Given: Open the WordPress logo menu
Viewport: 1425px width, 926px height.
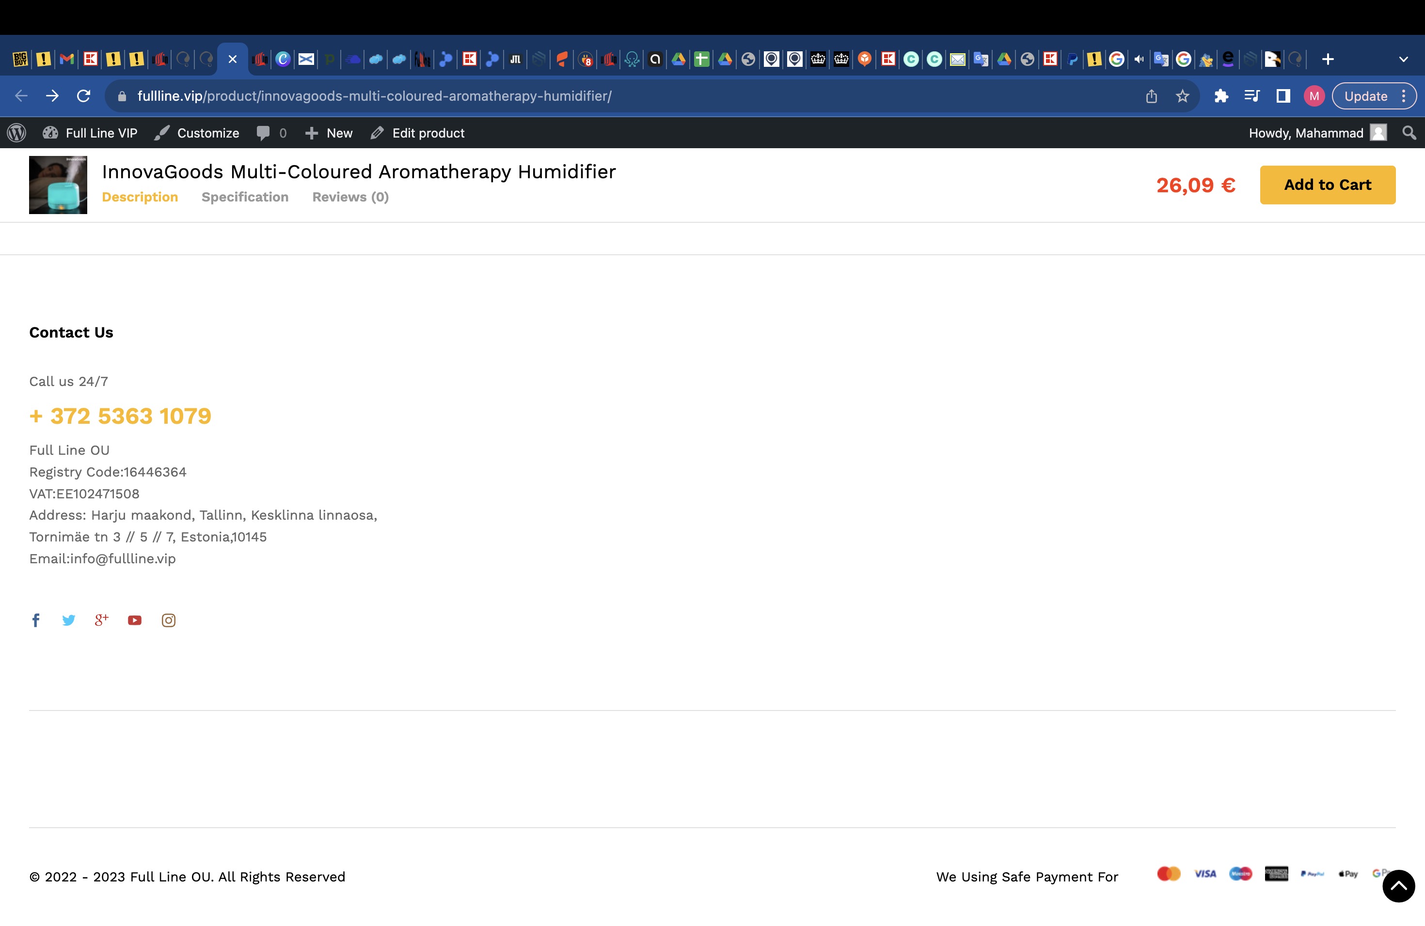Looking at the screenshot, I should (x=17, y=133).
